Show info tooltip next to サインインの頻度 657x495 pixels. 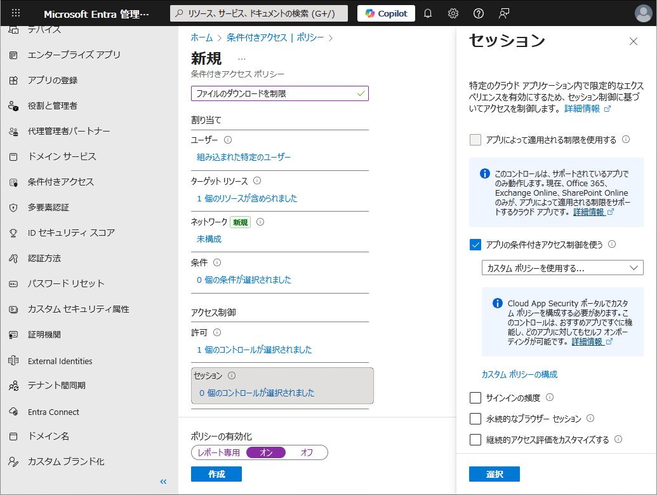(550, 397)
